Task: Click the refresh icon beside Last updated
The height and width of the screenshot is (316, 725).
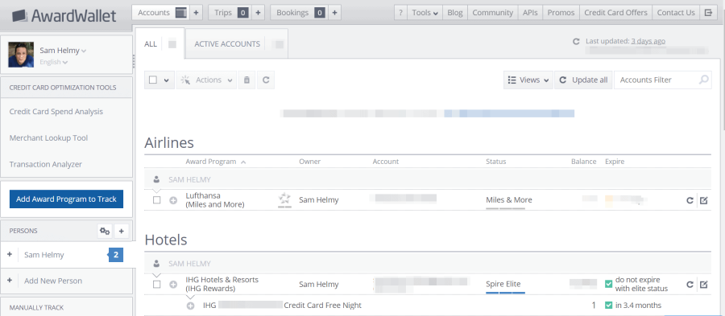Action: tap(576, 41)
